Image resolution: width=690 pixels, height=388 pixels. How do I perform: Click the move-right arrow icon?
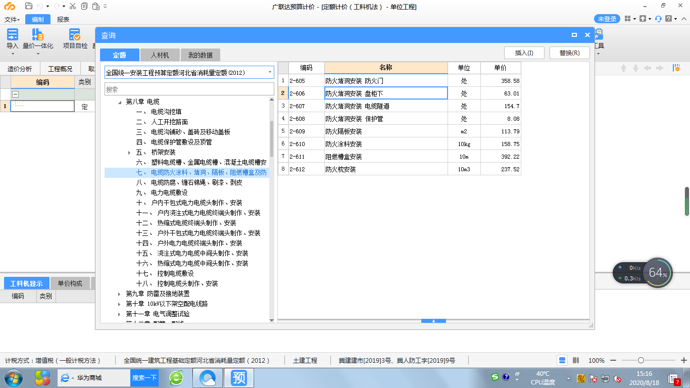(660, 68)
